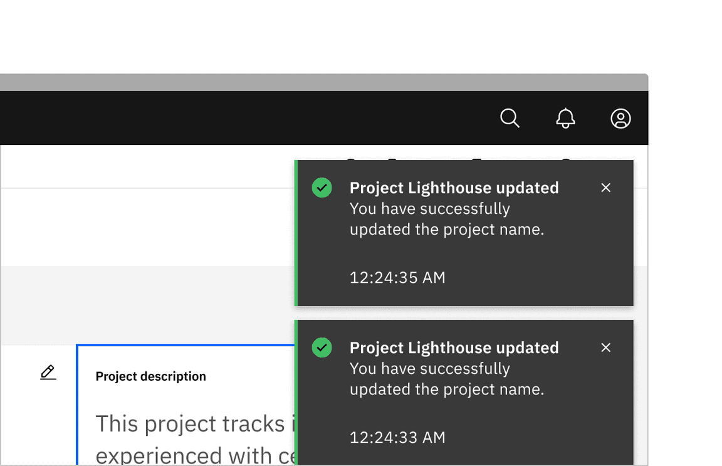Open the search icon in header
Viewport: 722px width, 466px height.
click(x=510, y=118)
